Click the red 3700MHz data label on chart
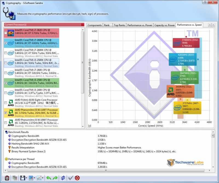The height and width of the screenshot is (183, 219). (186, 43)
